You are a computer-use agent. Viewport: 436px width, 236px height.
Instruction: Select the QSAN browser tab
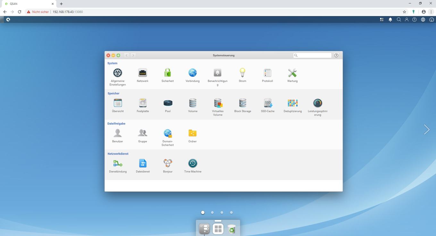pos(29,4)
